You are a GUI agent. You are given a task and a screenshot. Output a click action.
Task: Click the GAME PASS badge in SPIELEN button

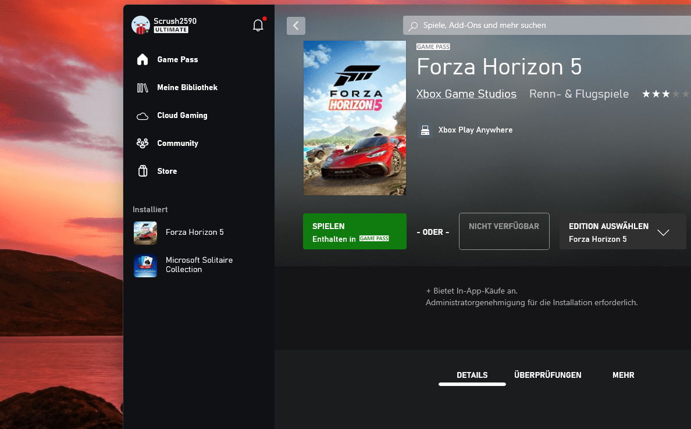pos(374,239)
